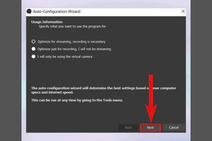Choose the Optimize just for recording option
This screenshot has width=212, height=141.
coord(33,49)
